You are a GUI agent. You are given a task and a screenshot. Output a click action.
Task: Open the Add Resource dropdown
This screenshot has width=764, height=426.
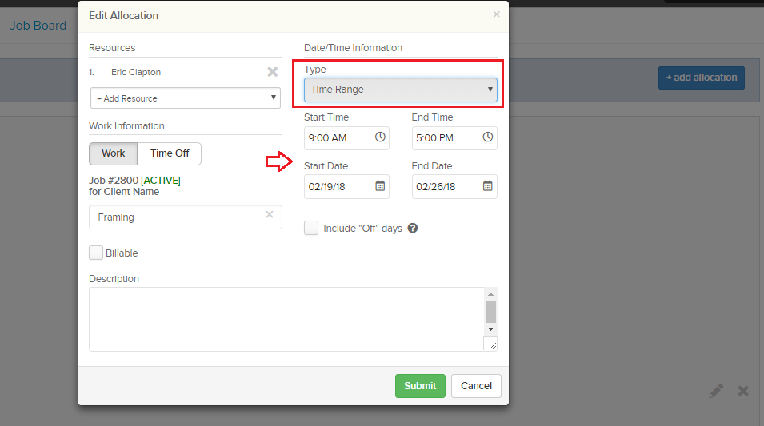click(186, 98)
